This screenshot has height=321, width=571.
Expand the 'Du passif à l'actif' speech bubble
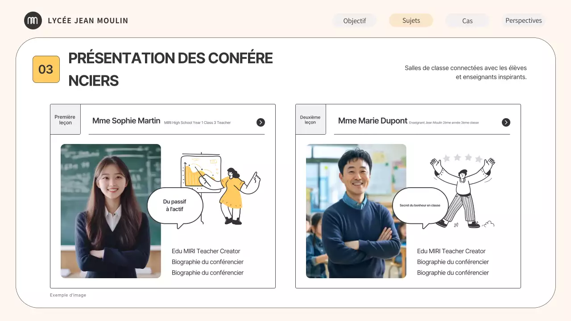(x=175, y=204)
